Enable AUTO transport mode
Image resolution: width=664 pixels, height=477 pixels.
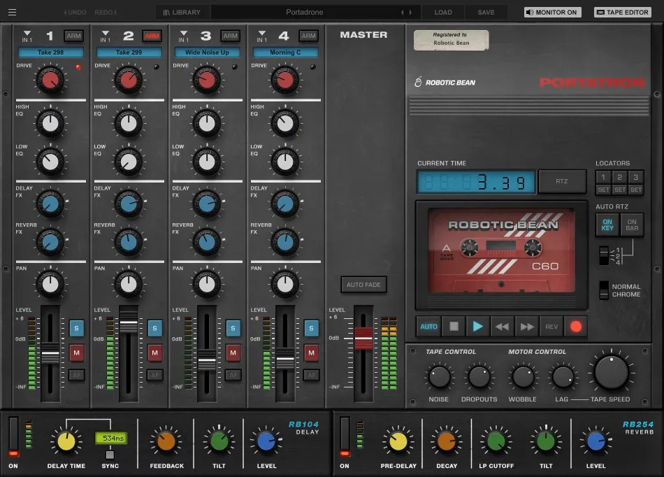[x=428, y=326]
